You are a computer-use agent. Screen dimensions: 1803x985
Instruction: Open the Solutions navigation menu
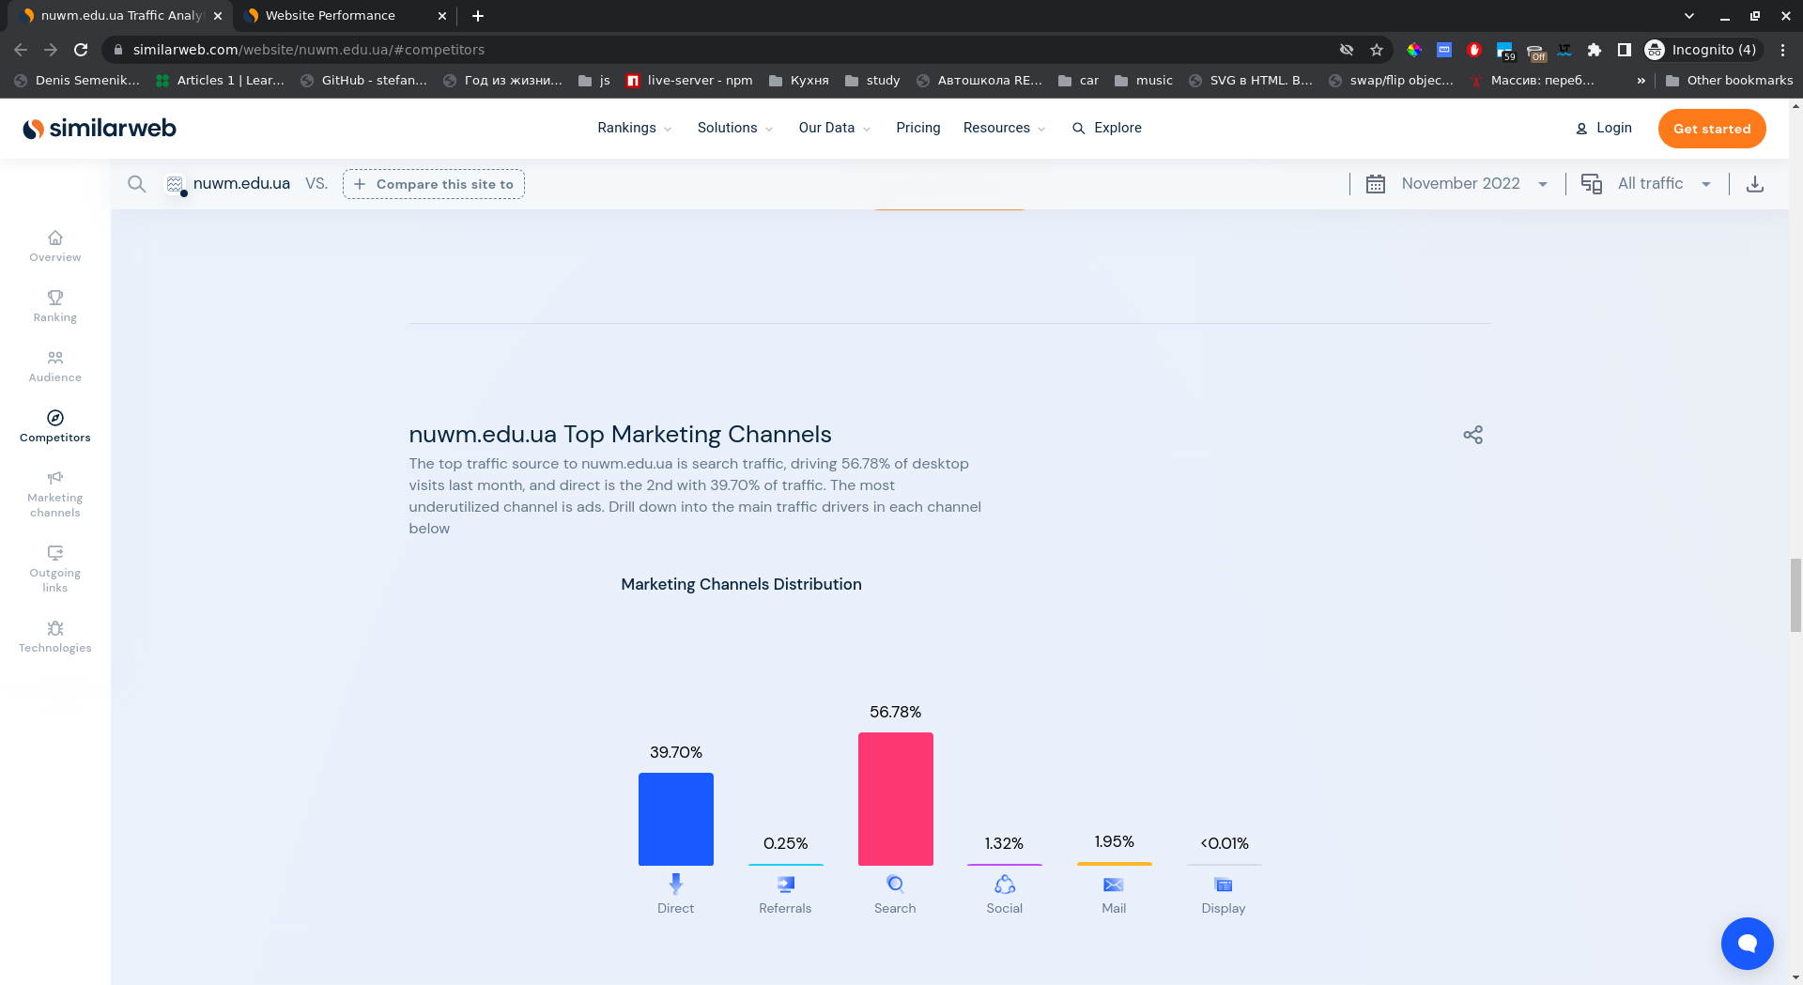pos(734,128)
